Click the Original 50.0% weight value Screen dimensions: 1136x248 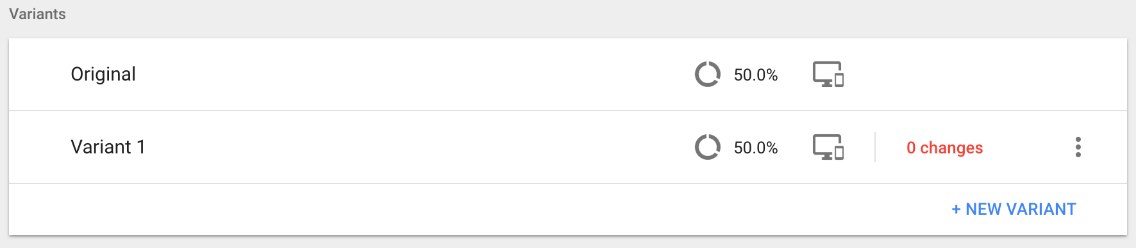[756, 75]
